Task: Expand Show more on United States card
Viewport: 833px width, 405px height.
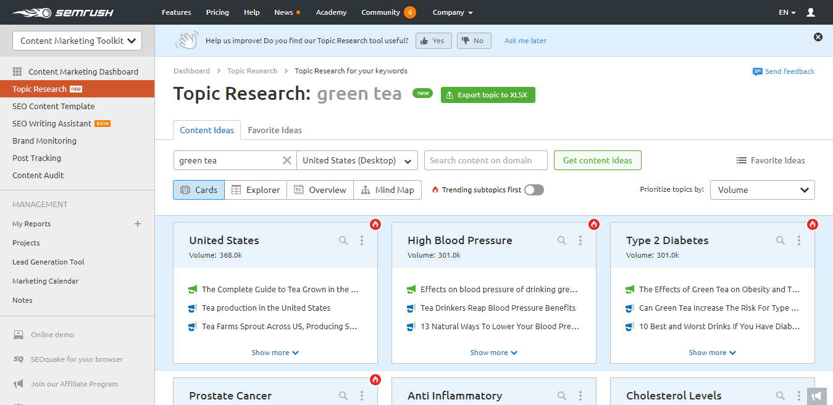Action: click(275, 353)
